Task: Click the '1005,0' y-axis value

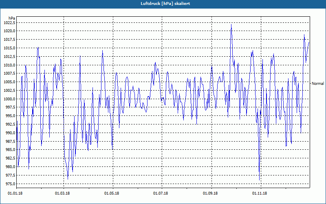Action: click(9, 82)
